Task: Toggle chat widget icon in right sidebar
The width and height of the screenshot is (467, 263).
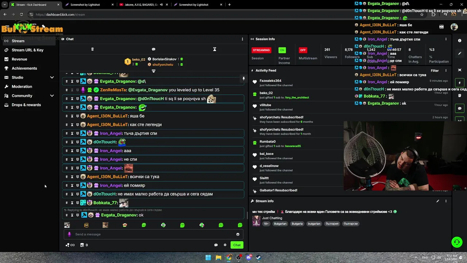Action: pyautogui.click(x=460, y=108)
